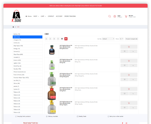Open ORDER TRACKING page
This screenshot has height=124, width=151.
pyautogui.click(x=70, y=16)
